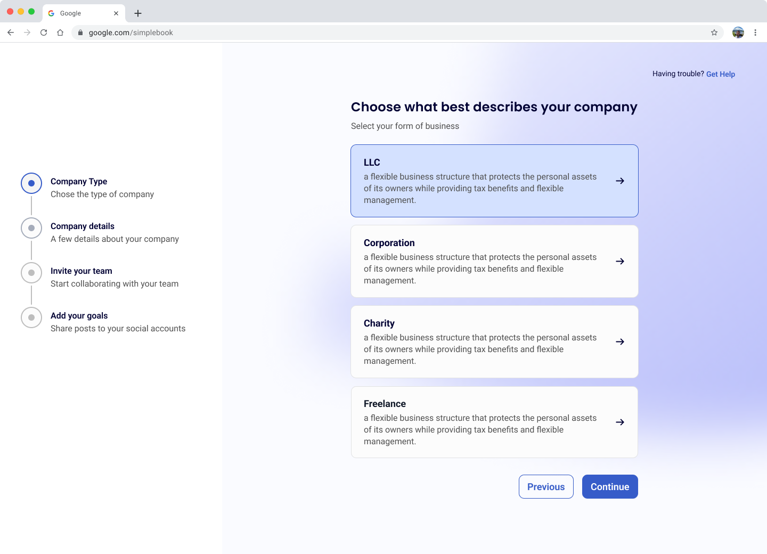Click the Company Type step title

(79, 182)
